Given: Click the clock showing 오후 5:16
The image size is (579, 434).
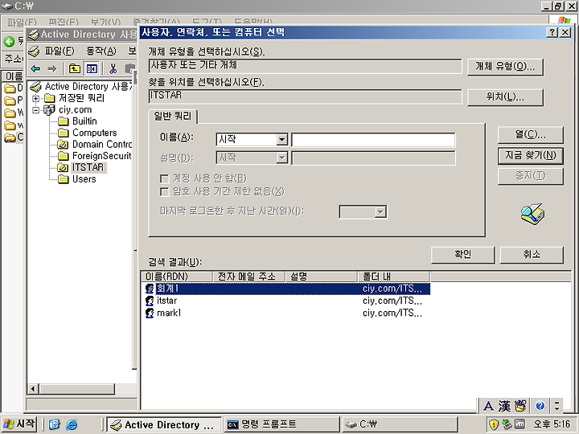Looking at the screenshot, I should pyautogui.click(x=552, y=424).
